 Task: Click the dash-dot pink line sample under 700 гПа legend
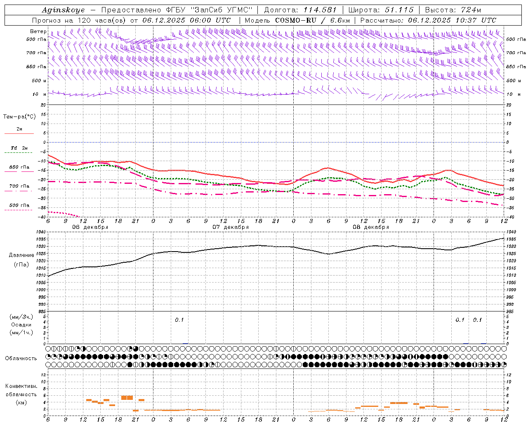pyautogui.click(x=19, y=191)
